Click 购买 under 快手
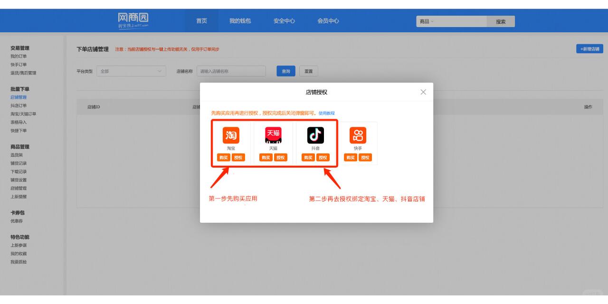The image size is (608, 304). [351, 158]
